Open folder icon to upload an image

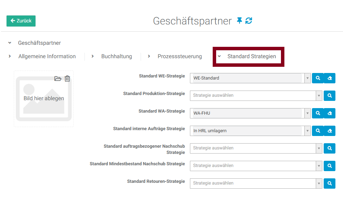coord(58,78)
